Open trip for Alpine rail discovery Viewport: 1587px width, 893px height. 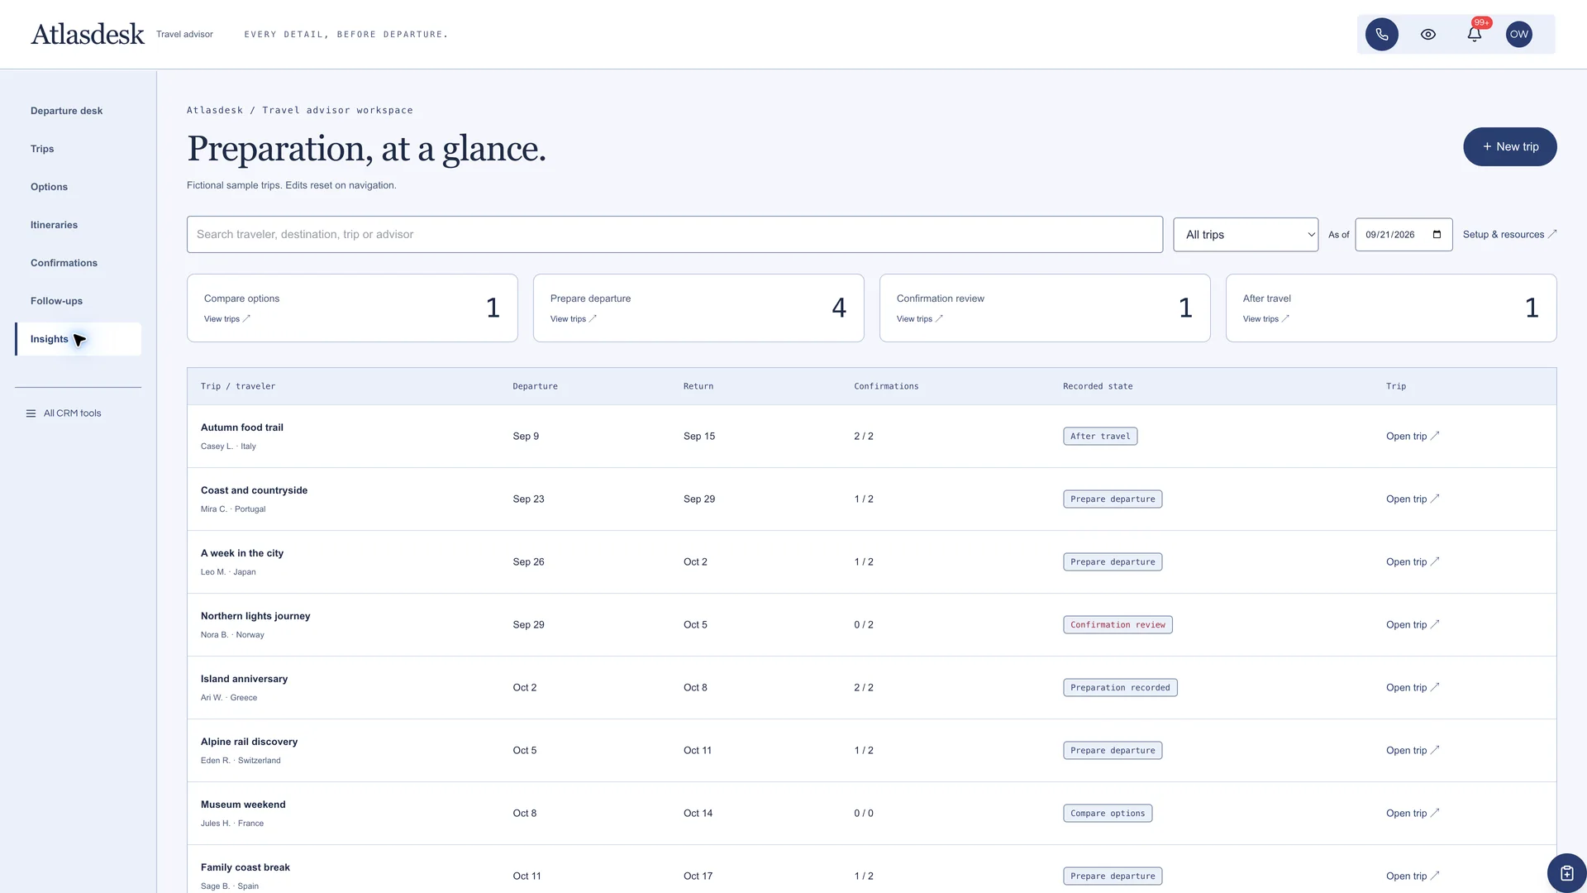tap(1413, 750)
